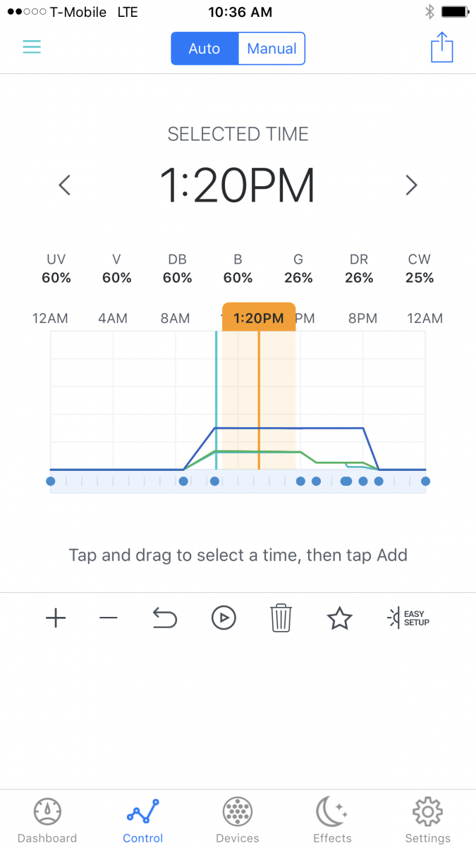The image size is (476, 846).
Task: Save preset with star icon
Action: pyautogui.click(x=339, y=618)
